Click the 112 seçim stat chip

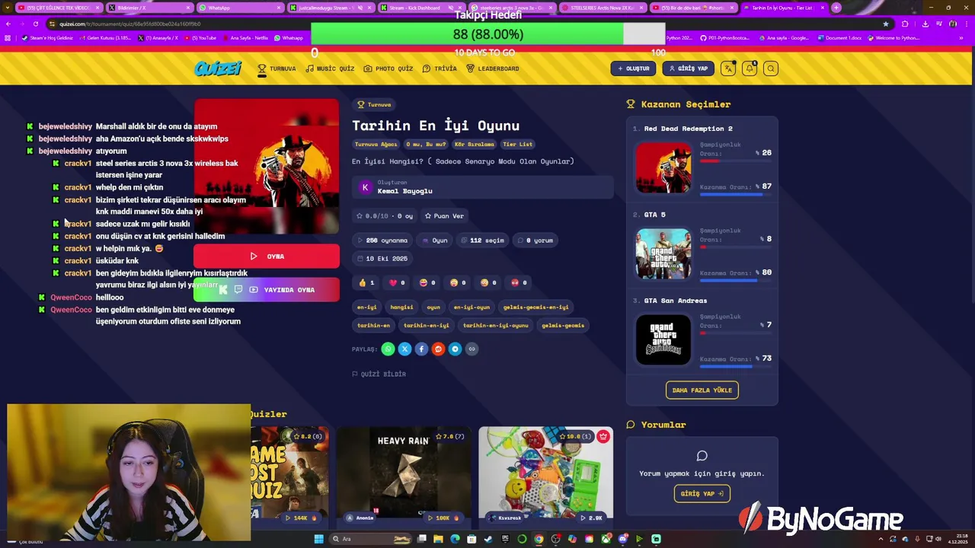pos(482,241)
